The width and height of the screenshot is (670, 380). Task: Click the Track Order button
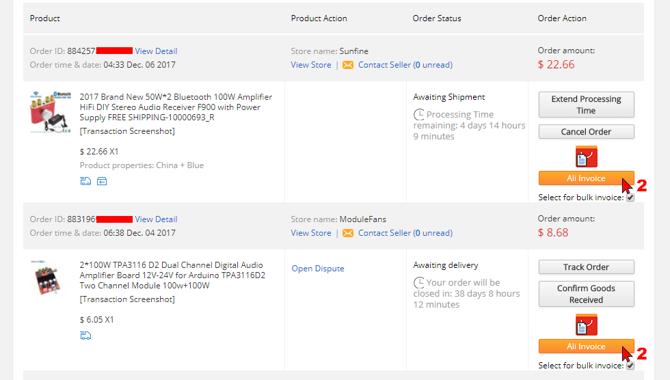tap(587, 267)
